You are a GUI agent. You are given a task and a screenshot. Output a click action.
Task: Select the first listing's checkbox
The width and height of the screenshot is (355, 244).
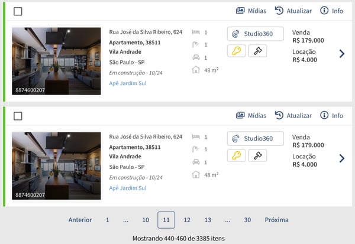pos(18,11)
